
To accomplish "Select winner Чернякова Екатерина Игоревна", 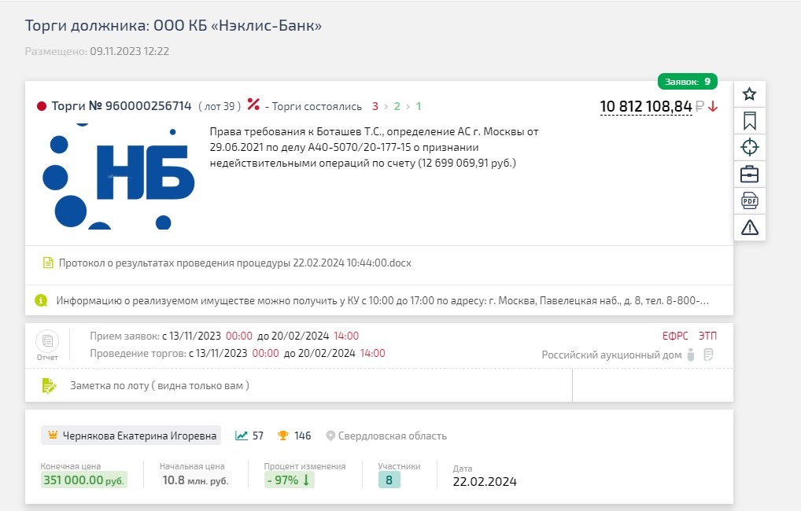I will click(x=131, y=436).
